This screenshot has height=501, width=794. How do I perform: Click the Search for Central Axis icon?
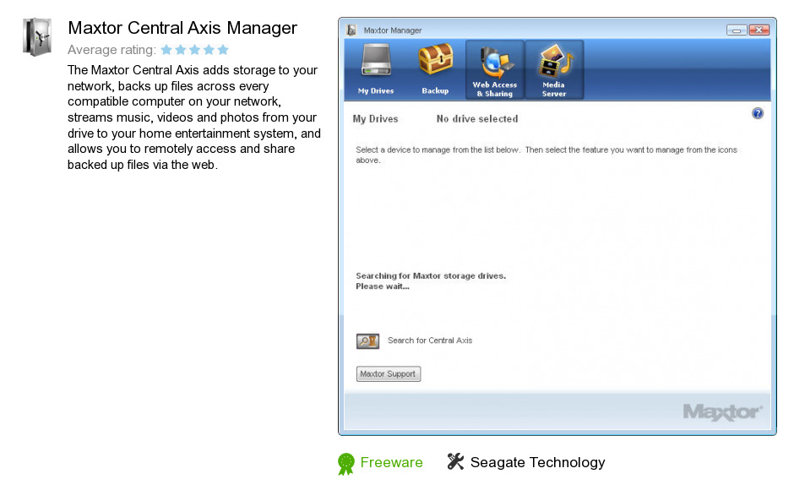pos(367,341)
